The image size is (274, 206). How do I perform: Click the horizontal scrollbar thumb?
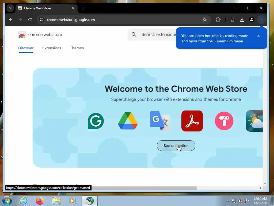(144, 188)
